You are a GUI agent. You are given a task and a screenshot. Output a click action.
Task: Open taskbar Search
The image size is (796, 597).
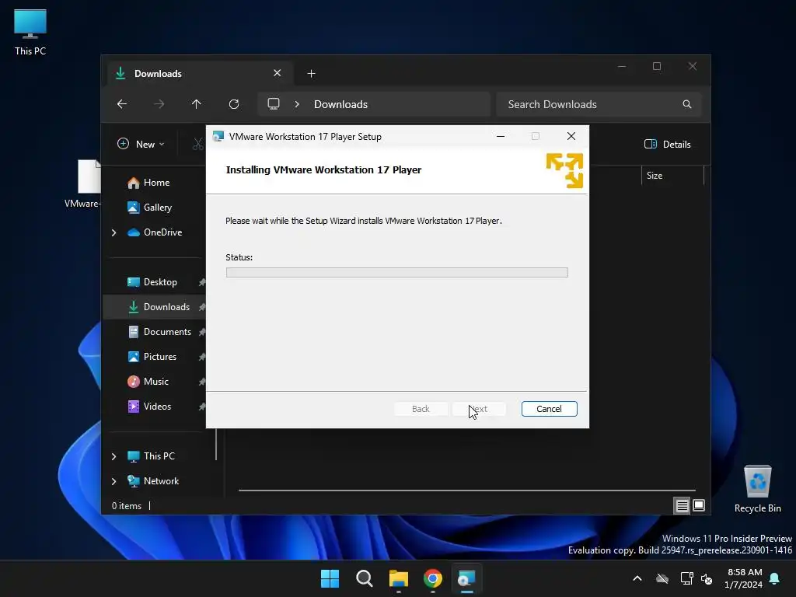[x=365, y=578]
